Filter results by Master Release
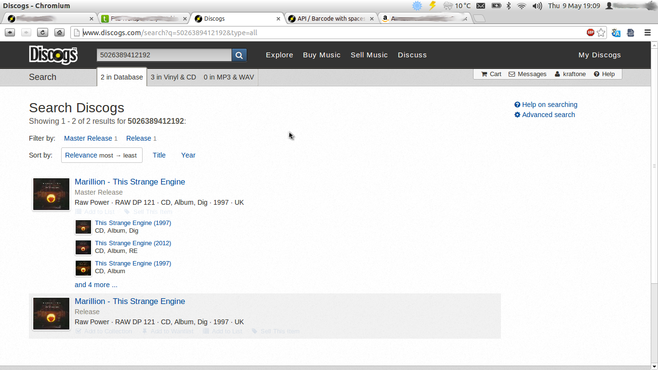 click(x=88, y=138)
